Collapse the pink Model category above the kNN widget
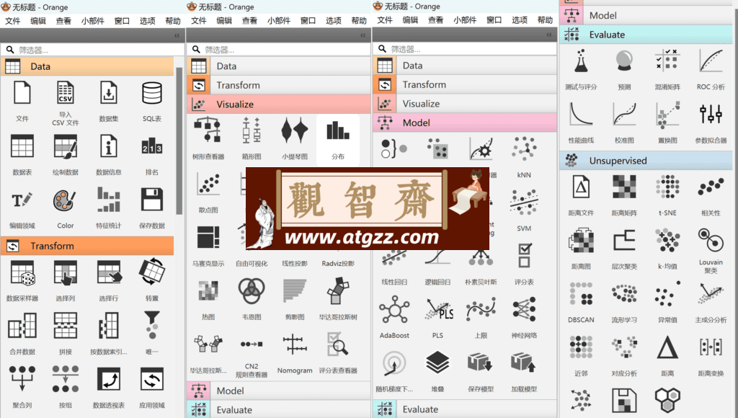Viewport: 738px width, 418px height. tap(465, 123)
